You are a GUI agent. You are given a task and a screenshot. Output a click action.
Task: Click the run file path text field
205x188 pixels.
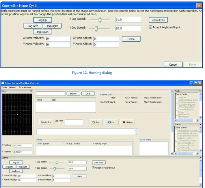point(51,93)
